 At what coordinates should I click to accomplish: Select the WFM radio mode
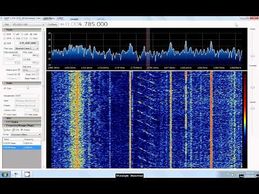tap(8, 38)
